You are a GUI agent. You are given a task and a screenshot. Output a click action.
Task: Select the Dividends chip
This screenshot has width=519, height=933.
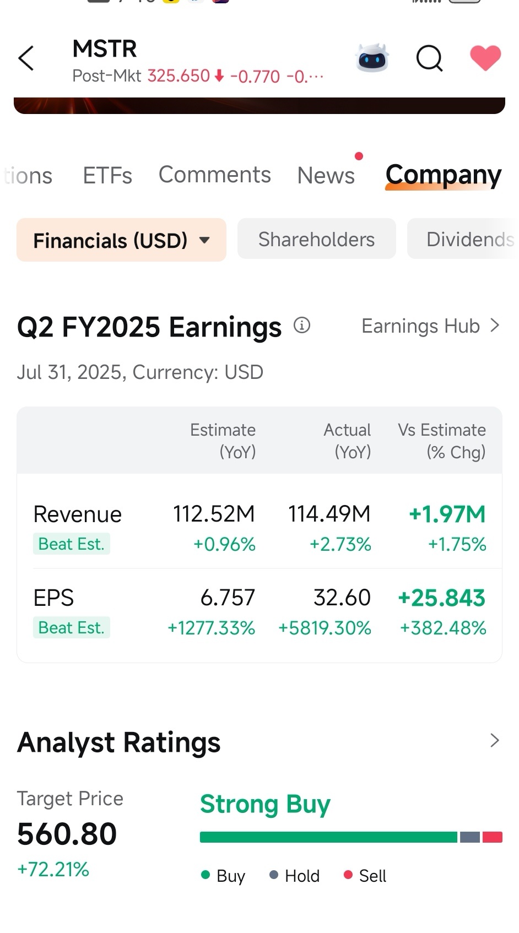coord(469,240)
